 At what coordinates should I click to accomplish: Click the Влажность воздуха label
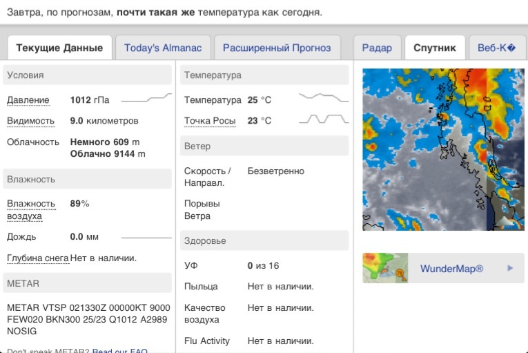pyautogui.click(x=31, y=210)
